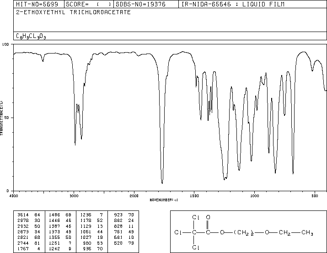This screenshot has width=327, height=253.
Task: Click the 2000 wavenumber axis label
Action: point(134,196)
